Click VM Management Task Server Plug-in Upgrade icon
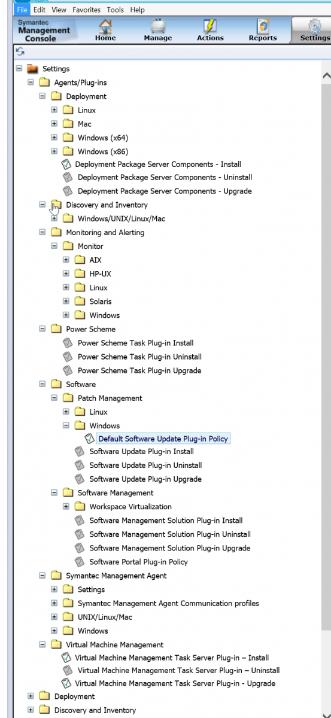The height and width of the screenshot is (718, 331). 66,683
